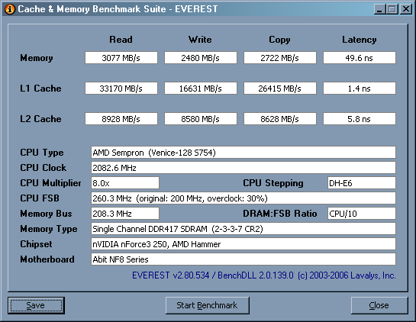
Task: Click the CPU Multiplier field 8.0x
Action: pos(125,183)
